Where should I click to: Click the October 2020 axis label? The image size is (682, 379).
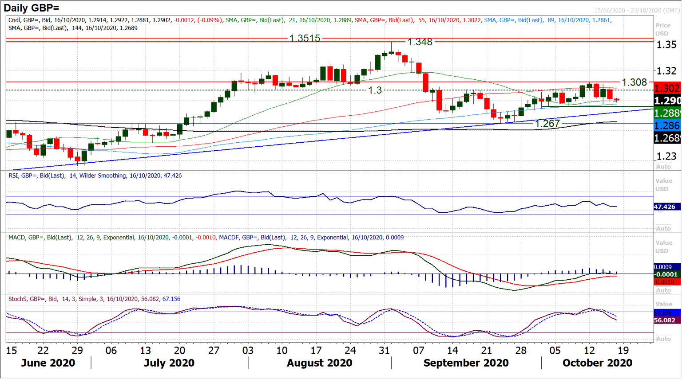click(x=597, y=363)
